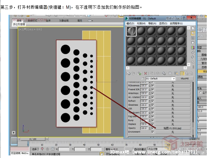Toggle the Fog color map checkbox
This screenshot has height=158, width=210.
tap(153, 116)
